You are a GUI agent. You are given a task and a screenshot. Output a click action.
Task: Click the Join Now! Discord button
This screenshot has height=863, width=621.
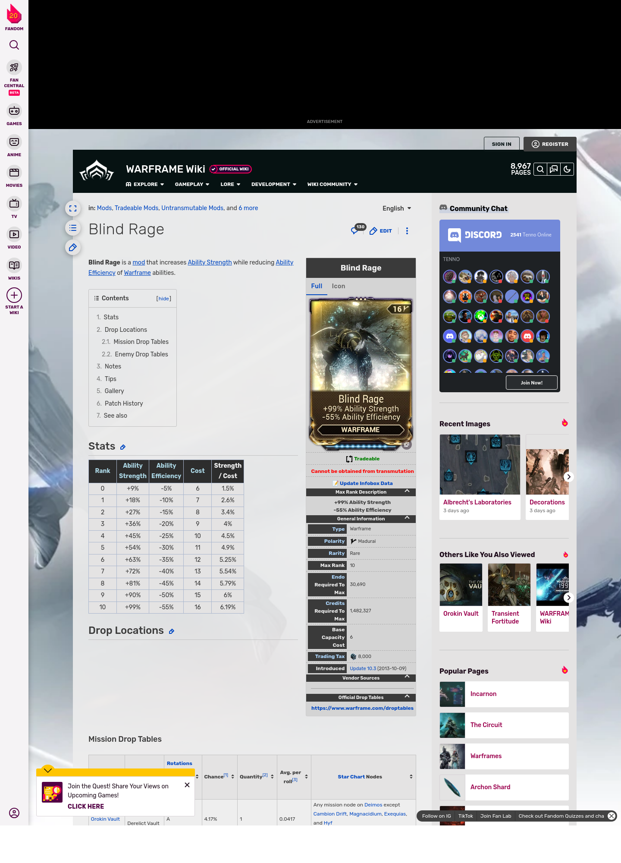click(531, 383)
